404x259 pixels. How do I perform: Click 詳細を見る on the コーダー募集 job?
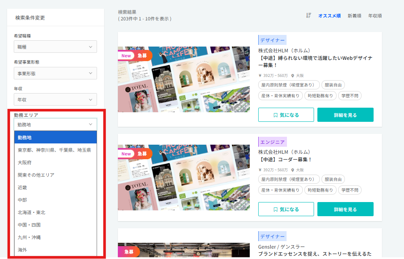click(x=345, y=209)
